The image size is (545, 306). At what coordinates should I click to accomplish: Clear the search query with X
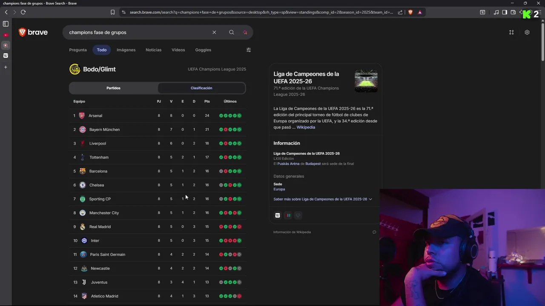pos(214,32)
